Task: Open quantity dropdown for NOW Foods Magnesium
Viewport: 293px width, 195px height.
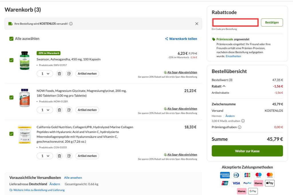Action: coord(45,110)
